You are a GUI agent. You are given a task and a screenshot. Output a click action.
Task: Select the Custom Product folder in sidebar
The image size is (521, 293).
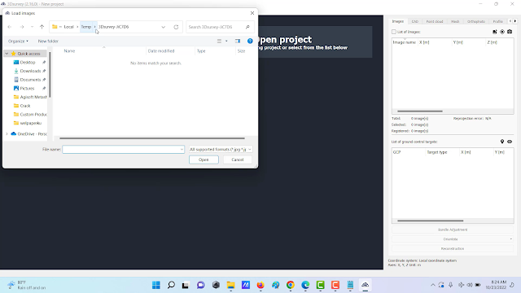(x=30, y=114)
